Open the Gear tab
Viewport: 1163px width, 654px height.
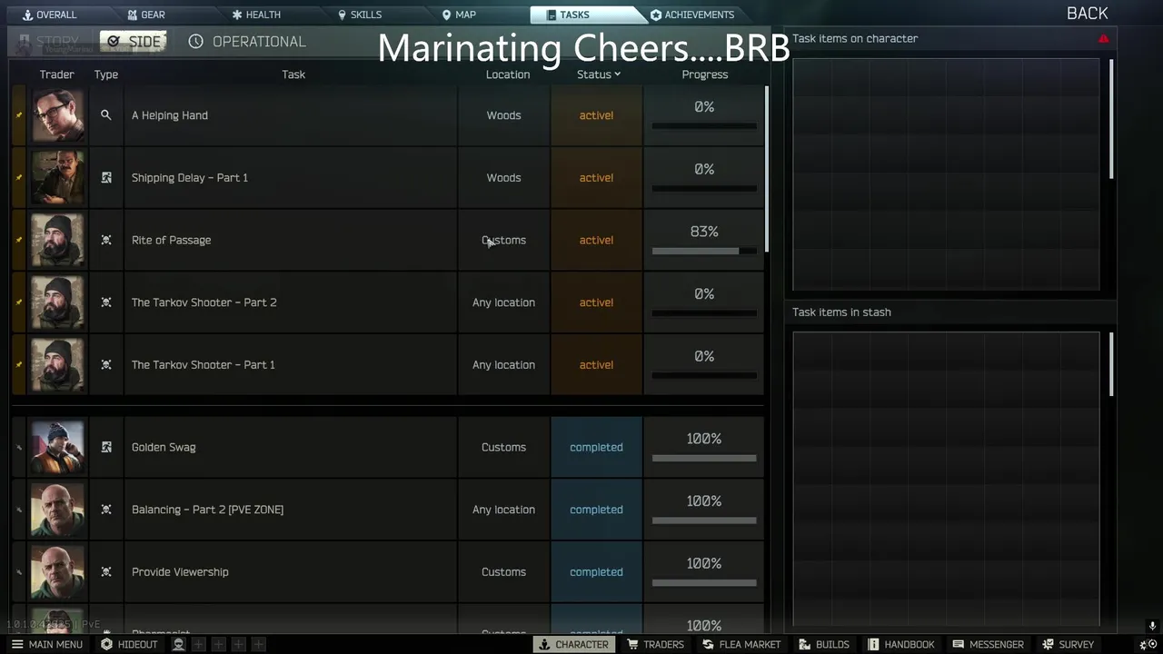click(x=145, y=15)
